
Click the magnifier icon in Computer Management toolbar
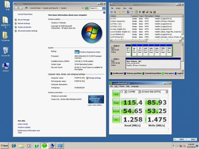coord(151,12)
